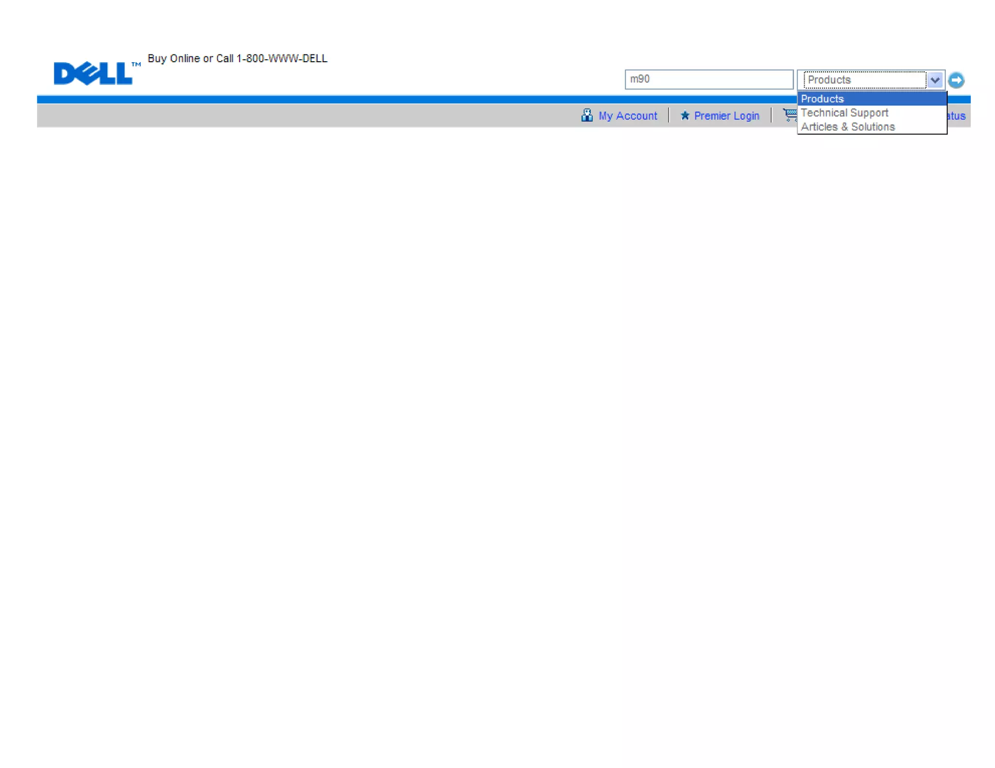Screen dimensions: 995x768
Task: Click the partially hidden Order Status link
Action: pyautogui.click(x=957, y=116)
